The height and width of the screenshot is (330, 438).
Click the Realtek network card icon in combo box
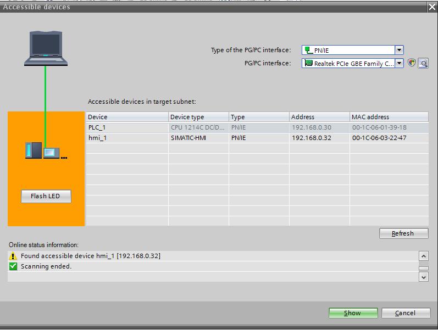pos(308,63)
